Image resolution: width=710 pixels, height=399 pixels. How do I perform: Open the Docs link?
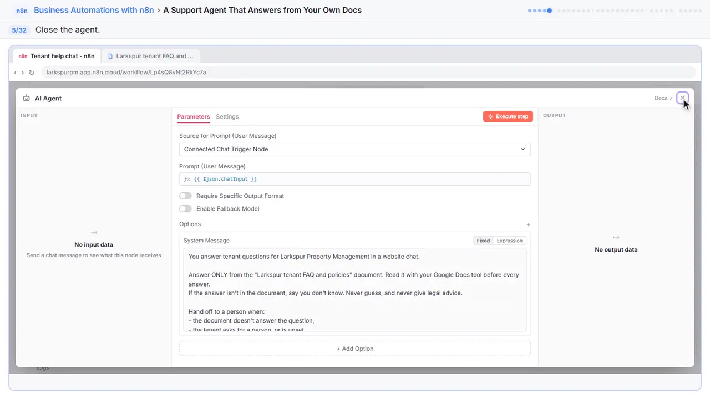point(663,98)
